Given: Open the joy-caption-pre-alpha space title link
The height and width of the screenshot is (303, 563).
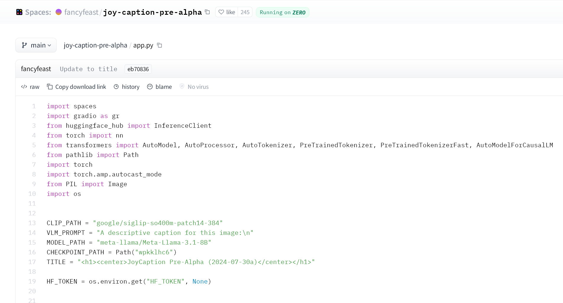Looking at the screenshot, I should [x=152, y=12].
